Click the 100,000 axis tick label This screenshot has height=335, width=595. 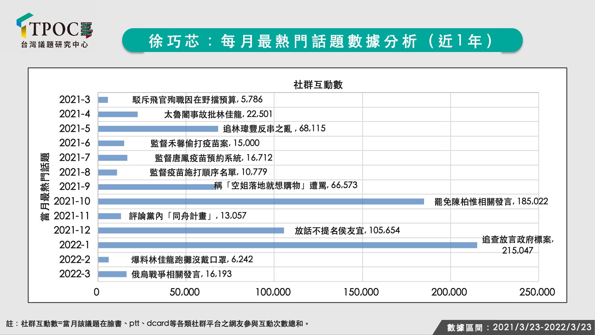273,292
